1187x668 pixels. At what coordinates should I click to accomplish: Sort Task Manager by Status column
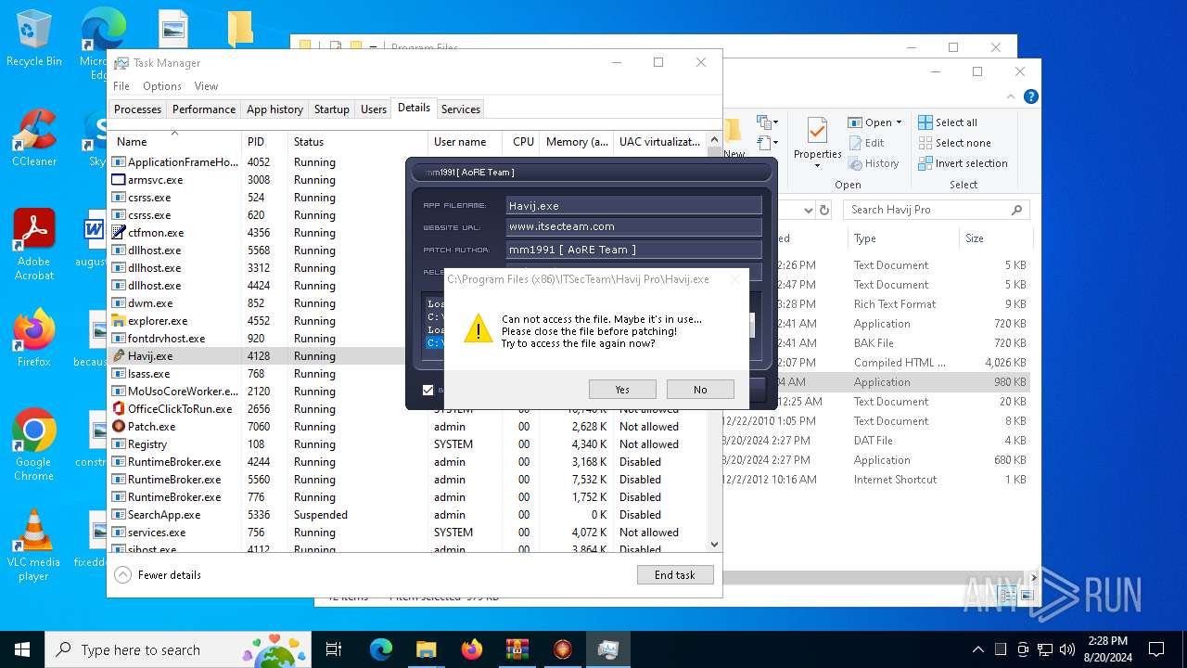coord(358,142)
